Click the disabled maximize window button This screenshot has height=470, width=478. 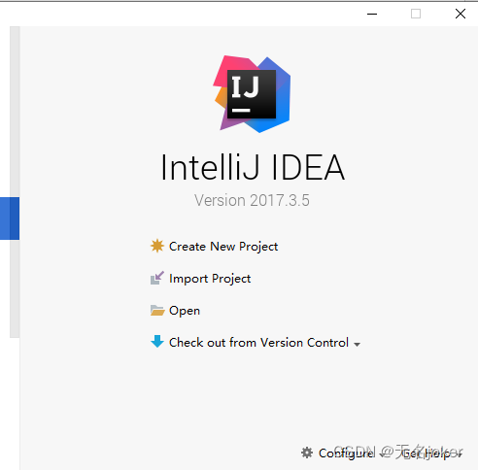click(x=416, y=14)
